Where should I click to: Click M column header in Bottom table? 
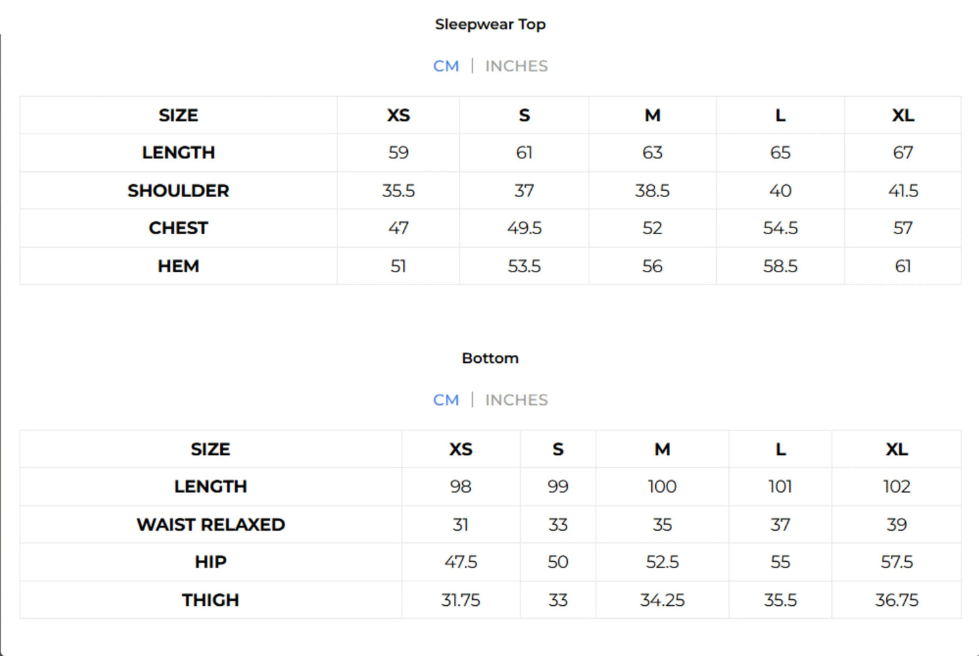(662, 450)
